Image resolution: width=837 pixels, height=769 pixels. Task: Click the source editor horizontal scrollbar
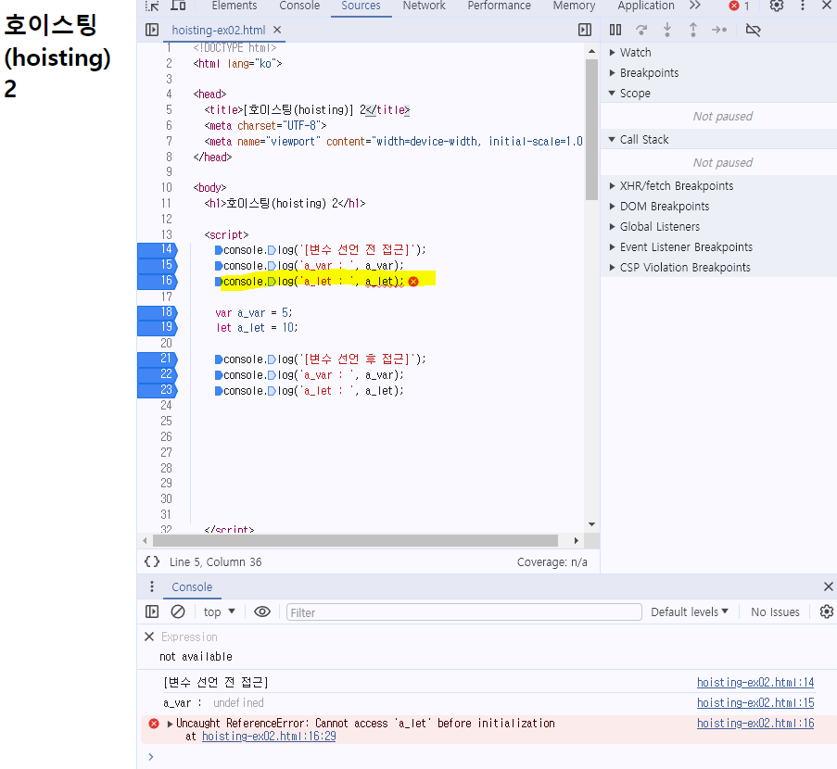click(355, 540)
